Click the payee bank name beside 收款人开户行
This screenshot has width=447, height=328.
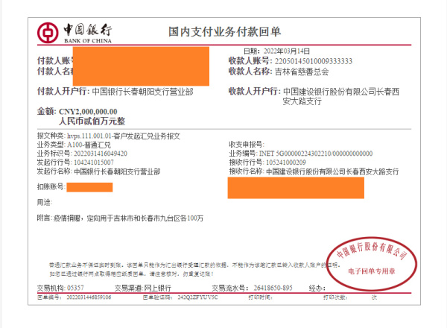[x=341, y=96]
